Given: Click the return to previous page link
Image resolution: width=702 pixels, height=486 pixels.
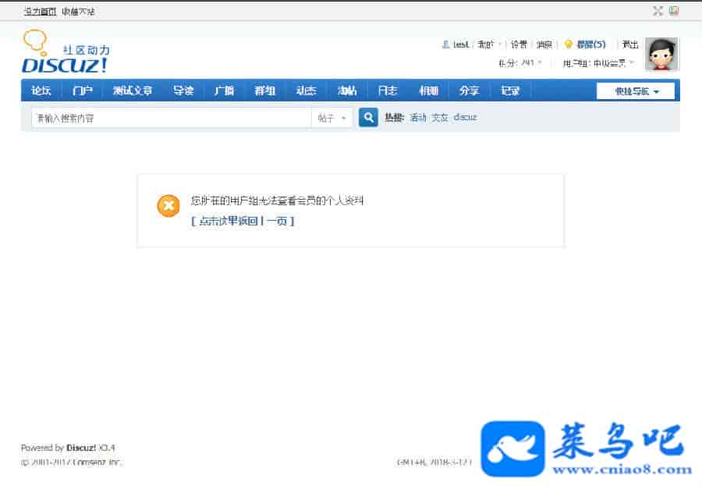Looking at the screenshot, I should [243, 221].
